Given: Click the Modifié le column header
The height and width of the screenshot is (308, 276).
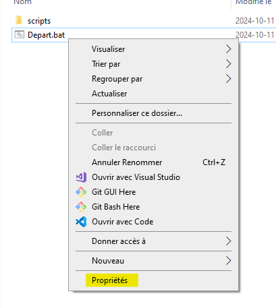Looking at the screenshot, I should 253,2.
